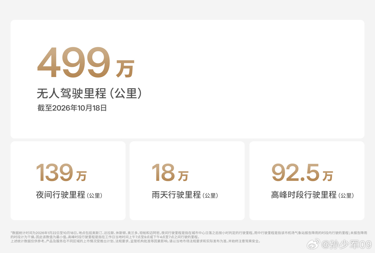
Task: Click the 139万 number
Action: (x=61, y=173)
